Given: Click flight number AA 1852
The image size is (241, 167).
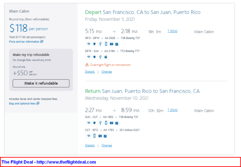Looking at the screenshot, I should click(x=108, y=117).
